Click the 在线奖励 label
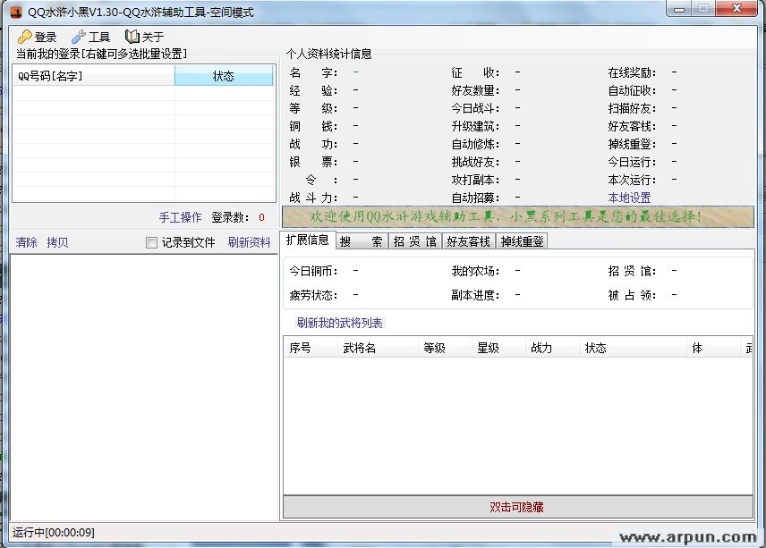The width and height of the screenshot is (766, 548). point(632,72)
